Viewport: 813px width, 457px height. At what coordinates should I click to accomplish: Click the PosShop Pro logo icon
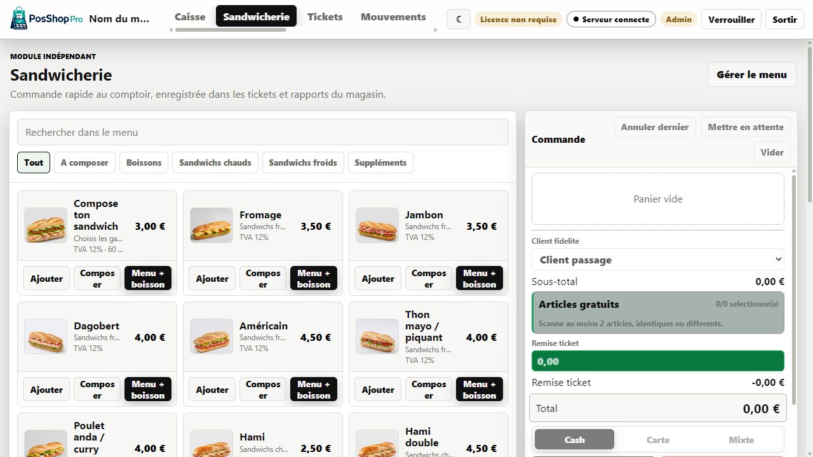point(19,18)
